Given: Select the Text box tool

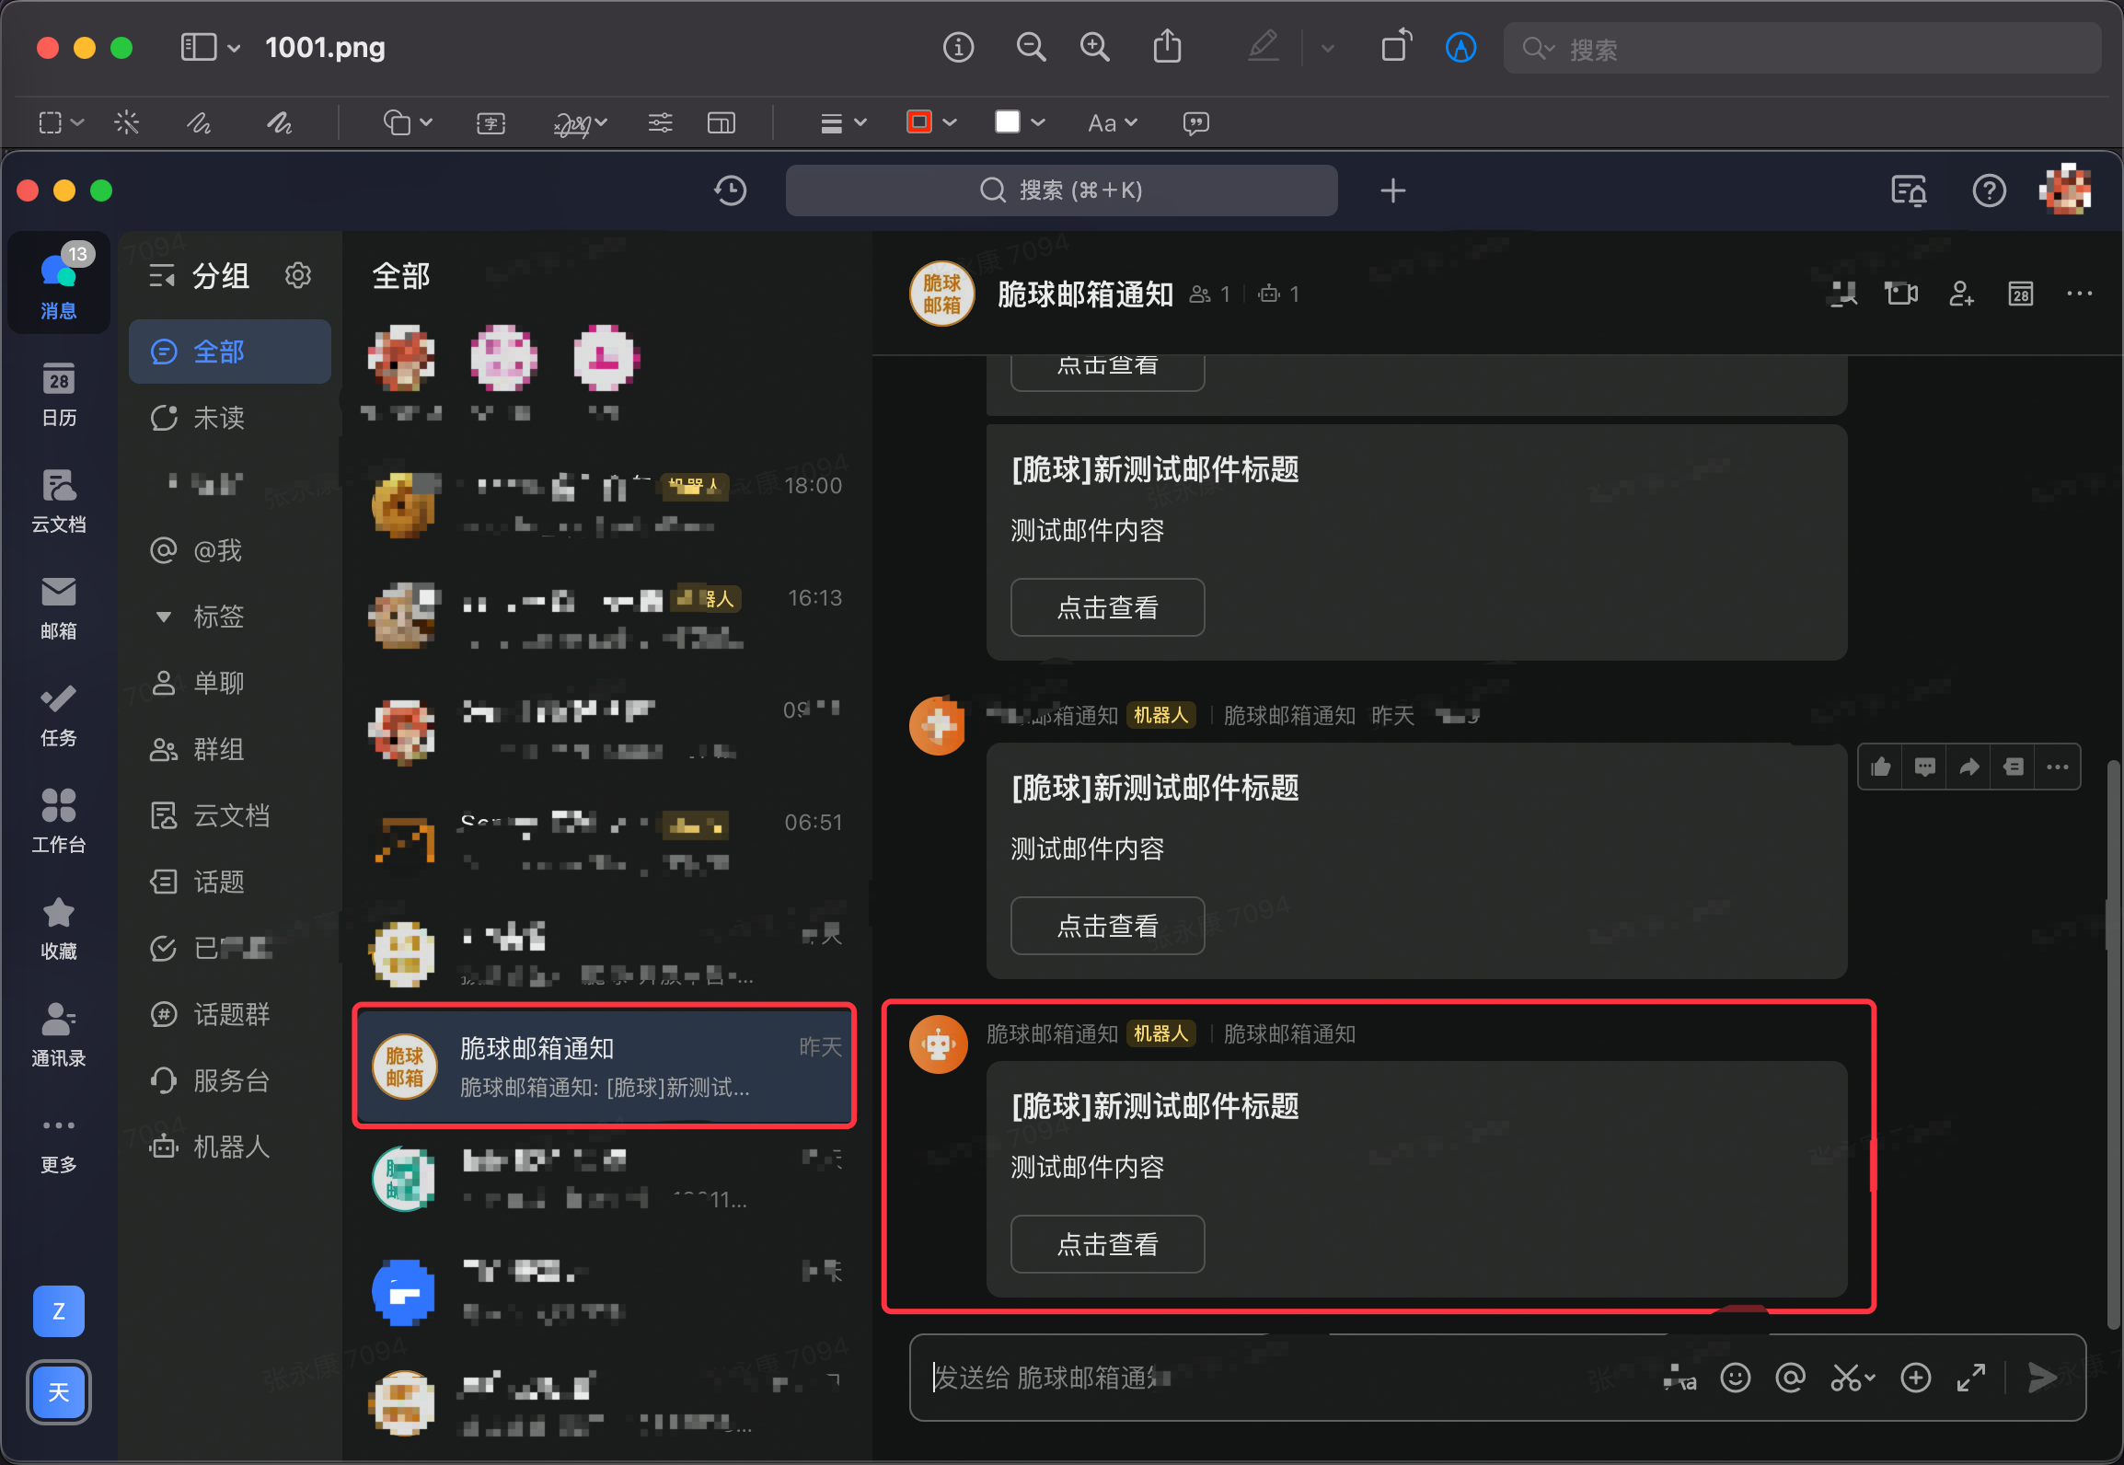Looking at the screenshot, I should [x=491, y=122].
